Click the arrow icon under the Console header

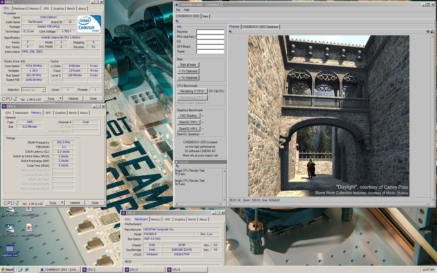177,166
